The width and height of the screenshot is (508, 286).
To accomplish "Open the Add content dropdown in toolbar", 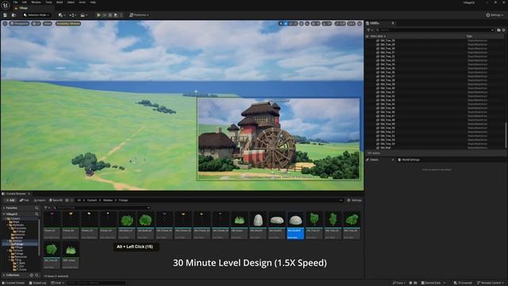I will (61, 15).
